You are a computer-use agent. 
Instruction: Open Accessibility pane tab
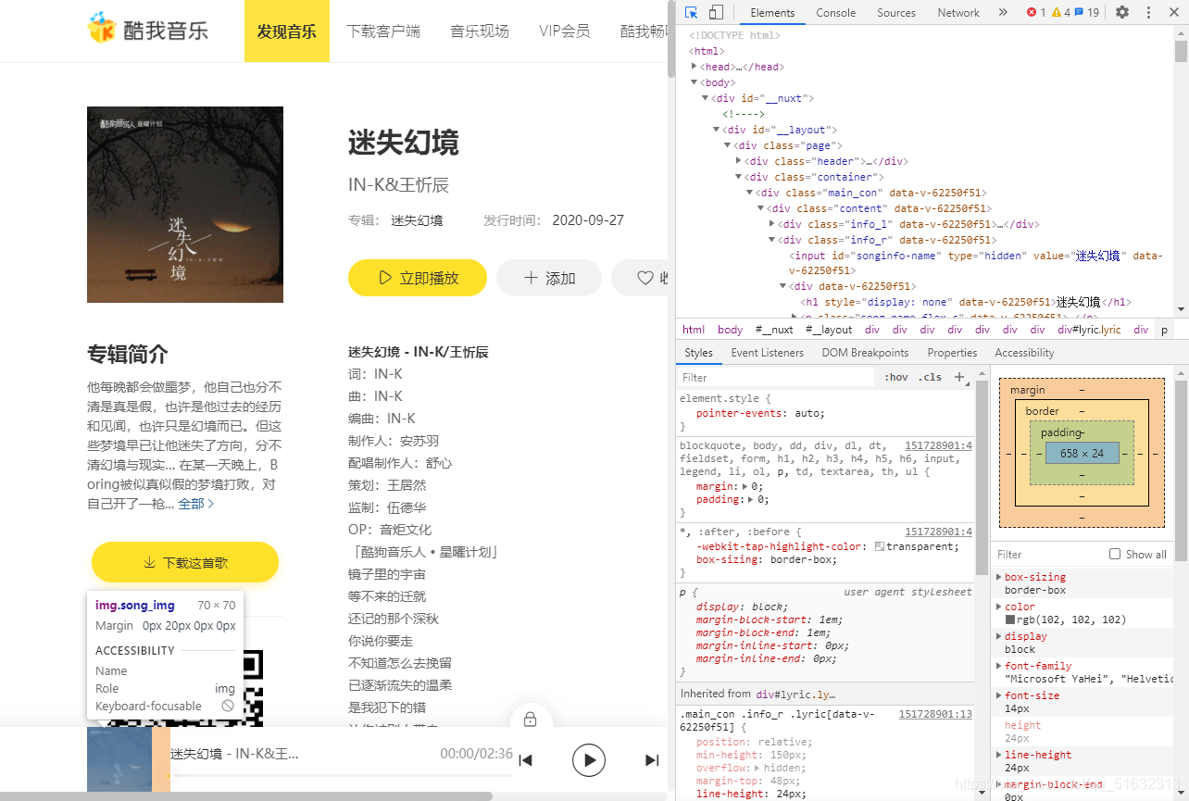tap(1024, 353)
